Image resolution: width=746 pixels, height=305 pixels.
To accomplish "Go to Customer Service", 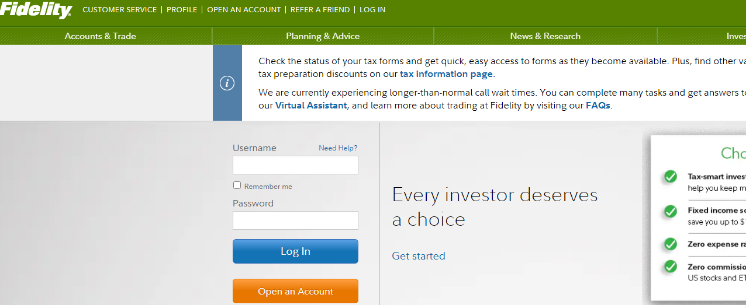I will coord(120,10).
